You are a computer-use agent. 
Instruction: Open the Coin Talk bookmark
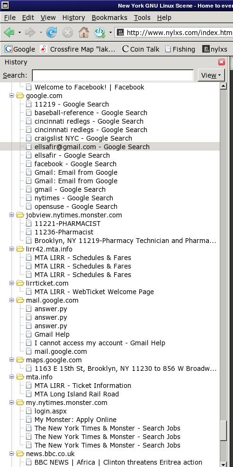click(141, 49)
